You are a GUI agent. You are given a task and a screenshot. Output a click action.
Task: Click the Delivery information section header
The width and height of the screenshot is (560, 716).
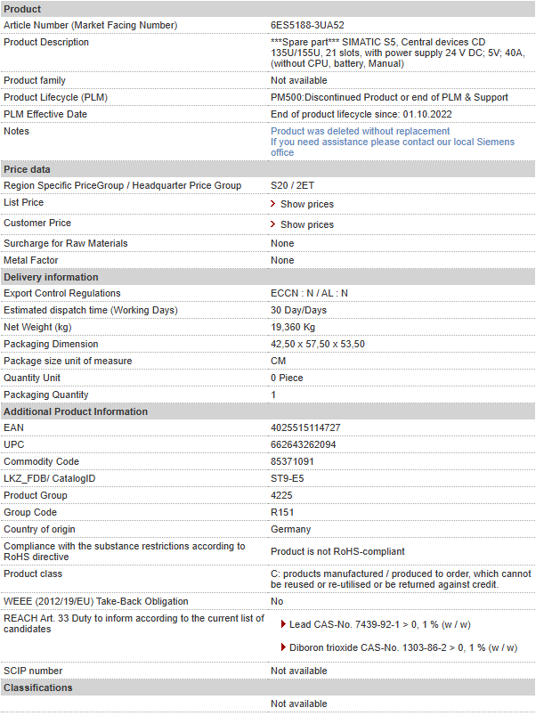pos(268,277)
